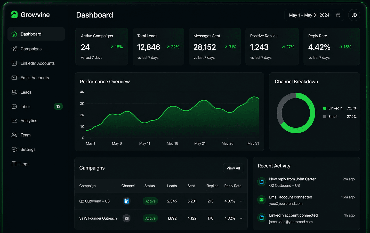Click the Active Campaigns value 24

[85, 47]
